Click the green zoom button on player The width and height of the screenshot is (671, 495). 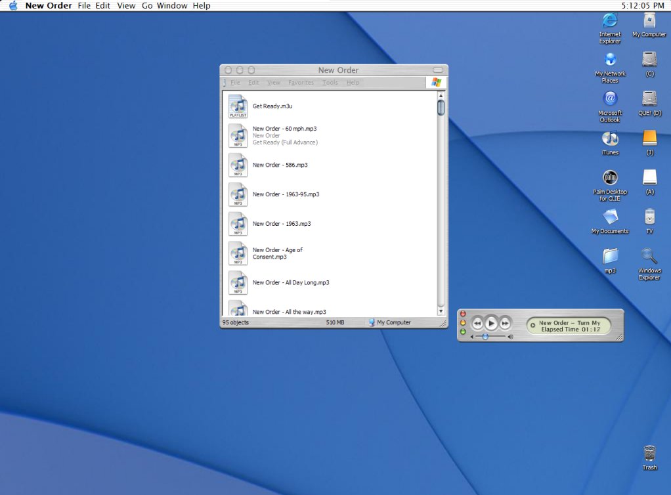coord(463,332)
